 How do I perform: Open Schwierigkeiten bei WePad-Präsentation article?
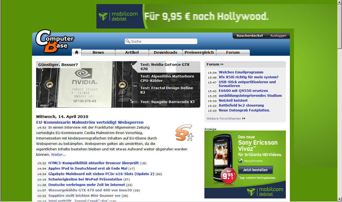(85, 179)
